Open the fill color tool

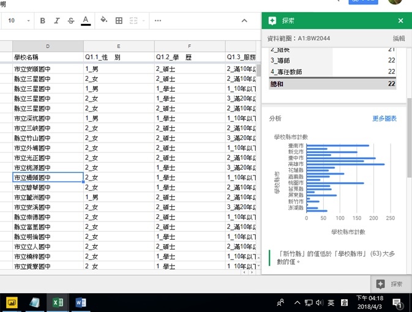pos(104,20)
